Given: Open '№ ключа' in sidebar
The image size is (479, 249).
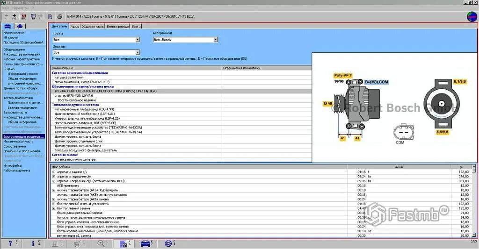Looking at the screenshot, I should pos(10,37).
